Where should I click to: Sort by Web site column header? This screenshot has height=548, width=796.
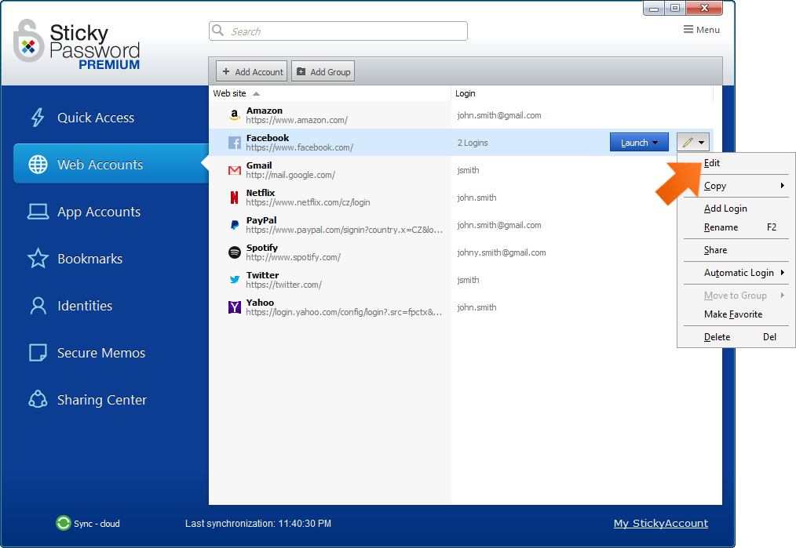(330, 93)
